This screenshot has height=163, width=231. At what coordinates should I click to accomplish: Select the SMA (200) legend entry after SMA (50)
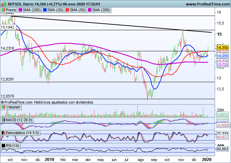[x=99, y=10]
